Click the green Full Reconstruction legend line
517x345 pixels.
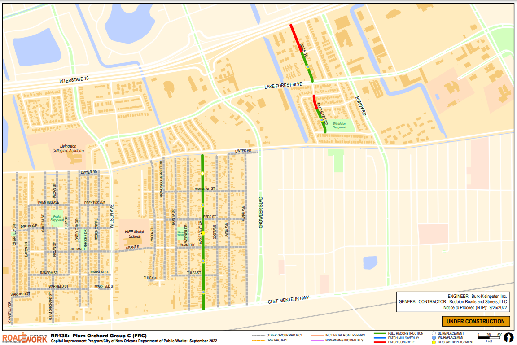380,333
